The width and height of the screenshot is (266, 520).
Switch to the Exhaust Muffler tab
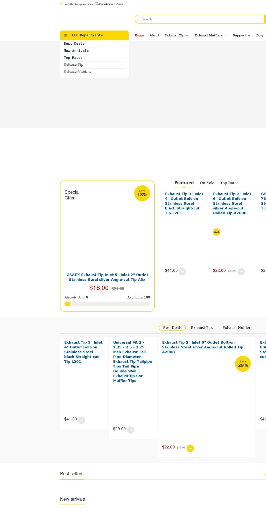pyautogui.click(x=236, y=328)
